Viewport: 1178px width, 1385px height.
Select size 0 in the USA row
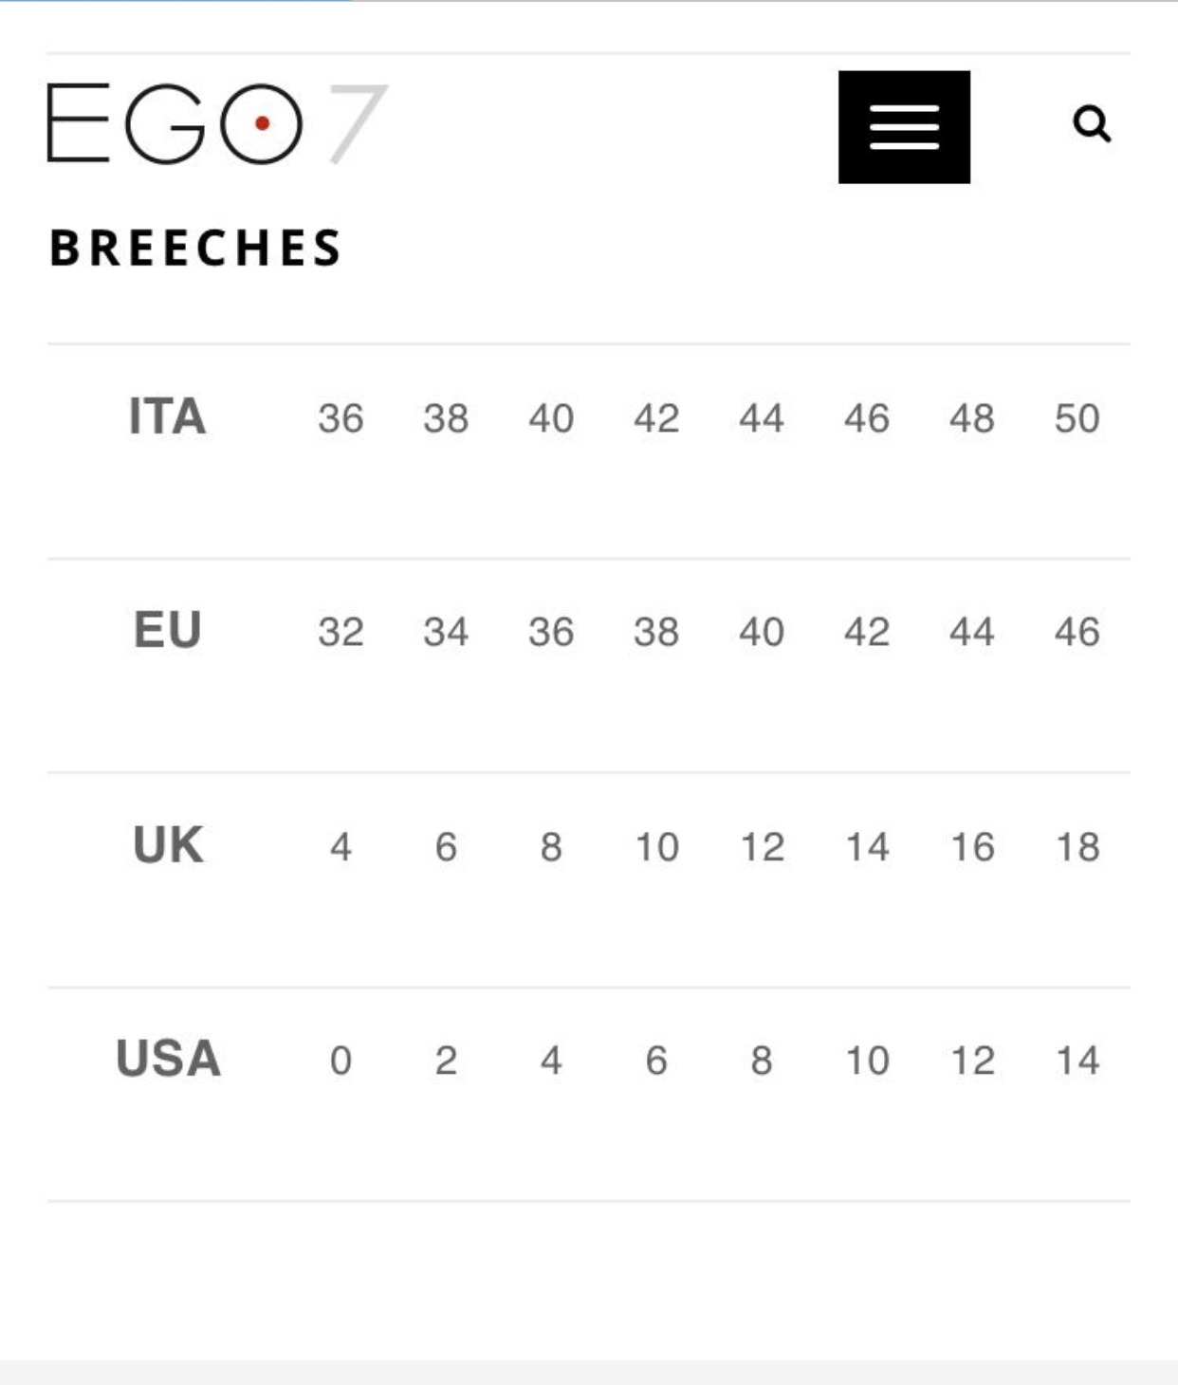[x=341, y=1061]
